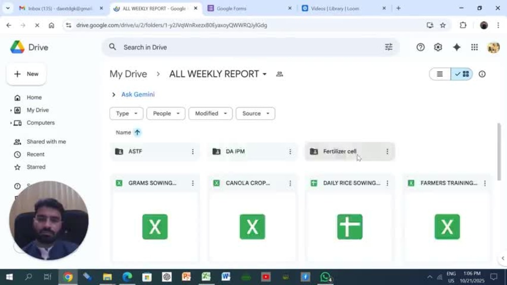Go to the browser home page
The image size is (507, 285).
[x=51, y=25]
